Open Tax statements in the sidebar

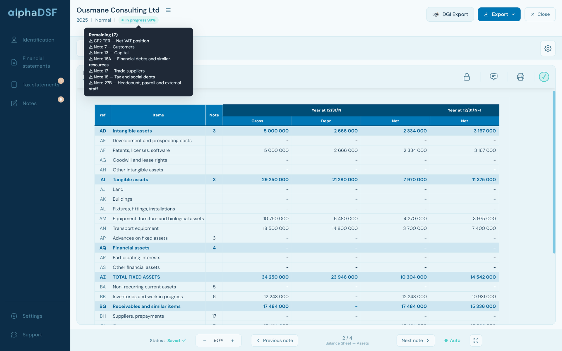click(35, 85)
